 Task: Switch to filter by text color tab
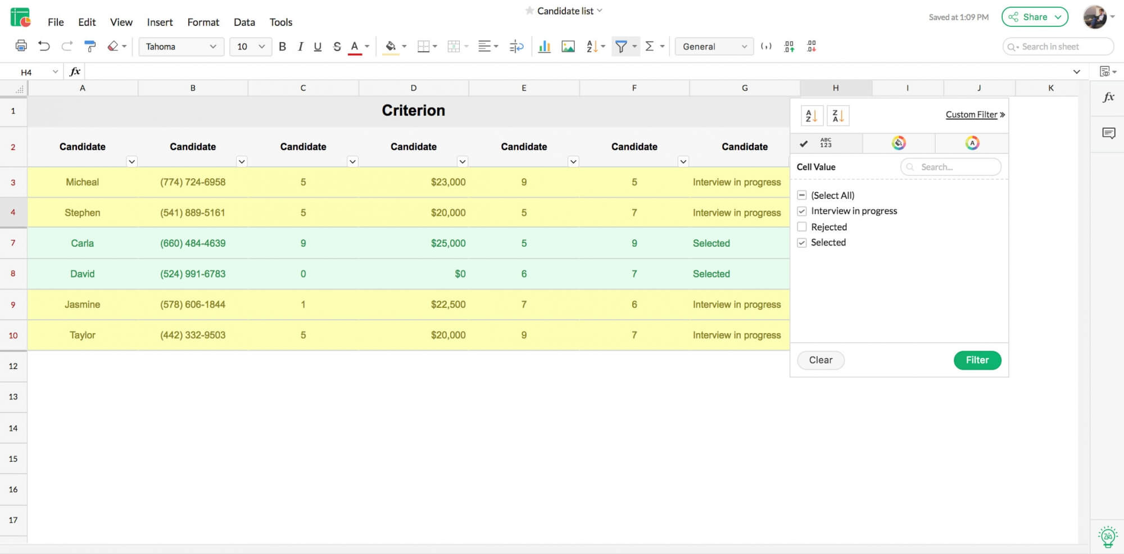pyautogui.click(x=972, y=143)
